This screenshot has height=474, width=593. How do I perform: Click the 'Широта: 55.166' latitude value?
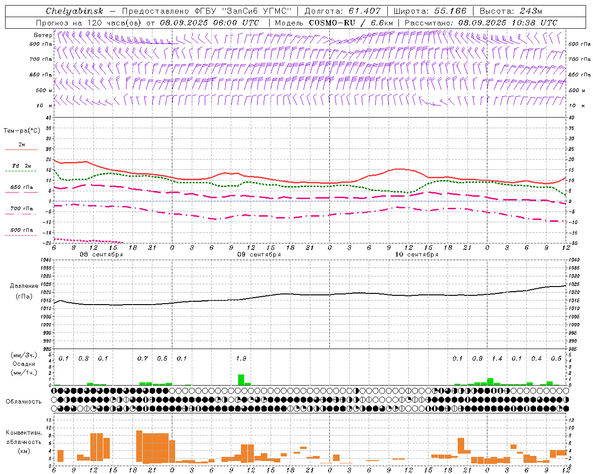pos(430,11)
